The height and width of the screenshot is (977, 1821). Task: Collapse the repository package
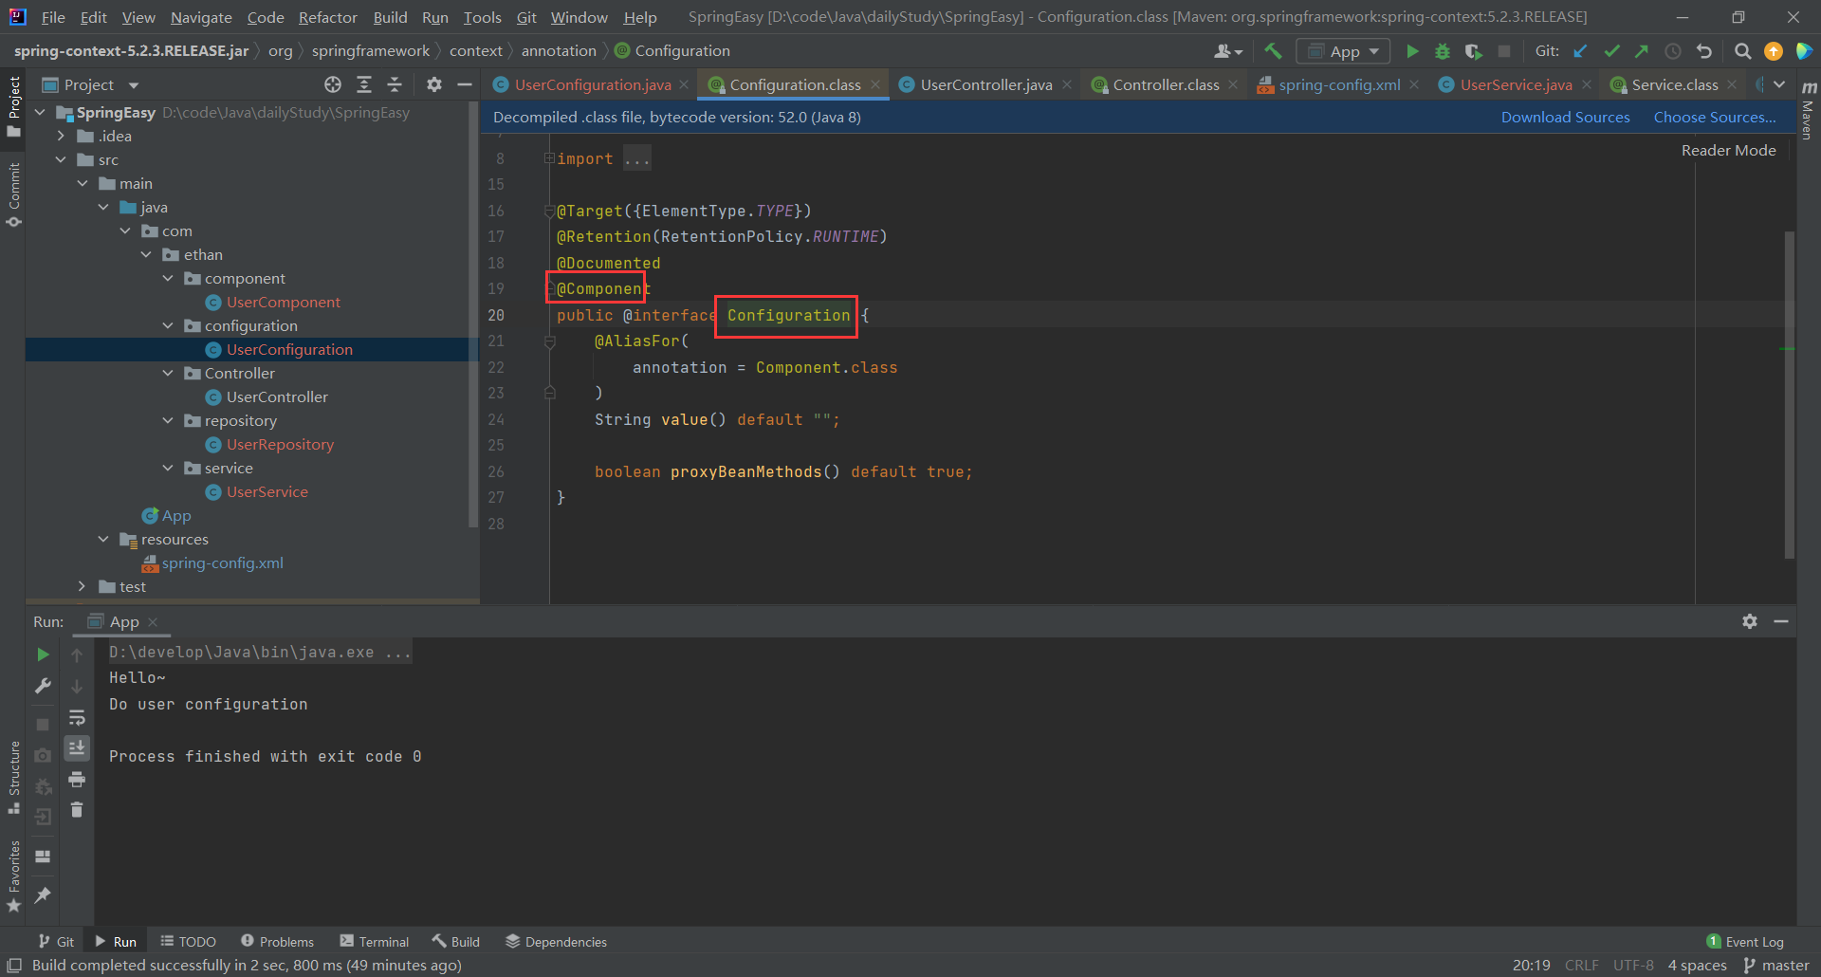click(168, 420)
